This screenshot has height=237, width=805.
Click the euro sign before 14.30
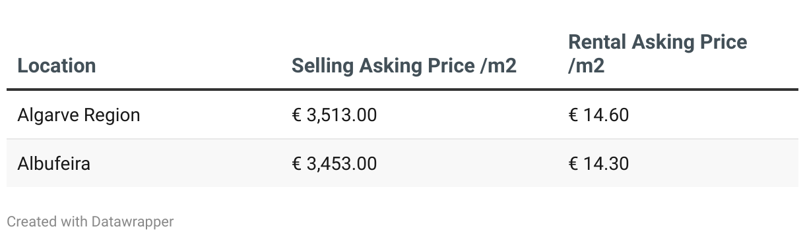click(573, 163)
